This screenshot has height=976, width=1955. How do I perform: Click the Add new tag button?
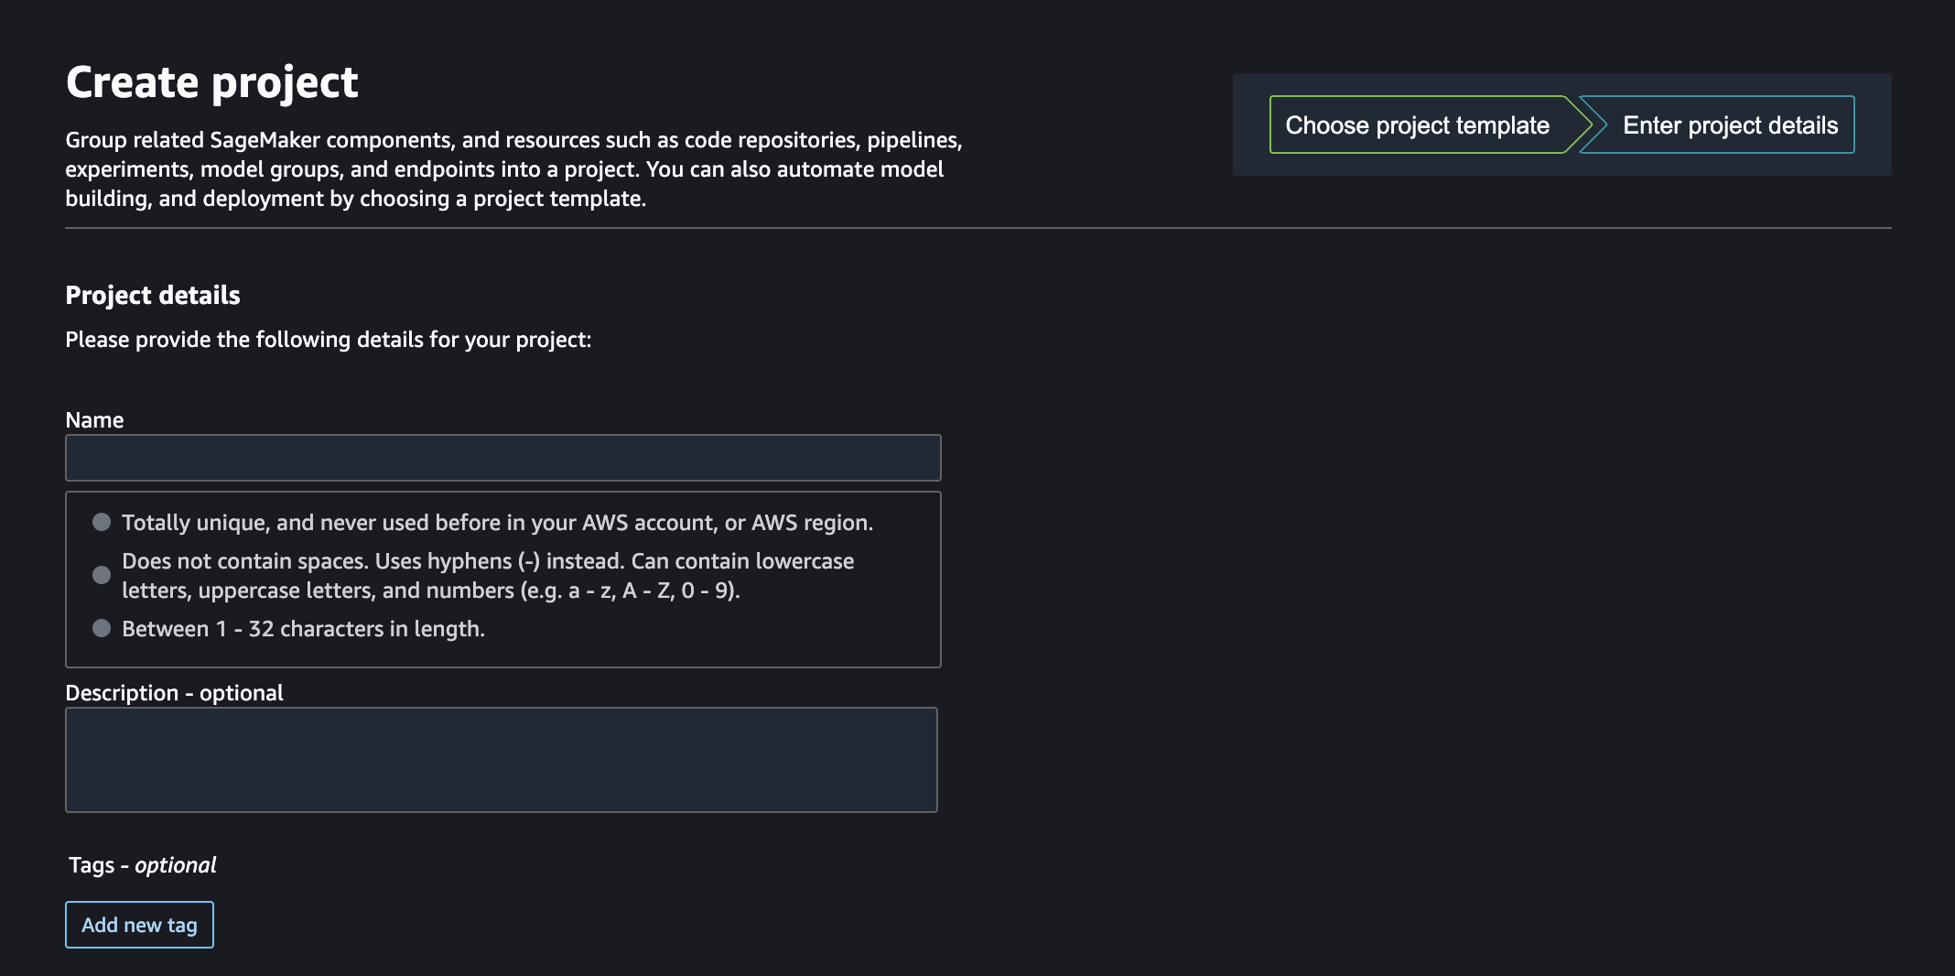(139, 925)
